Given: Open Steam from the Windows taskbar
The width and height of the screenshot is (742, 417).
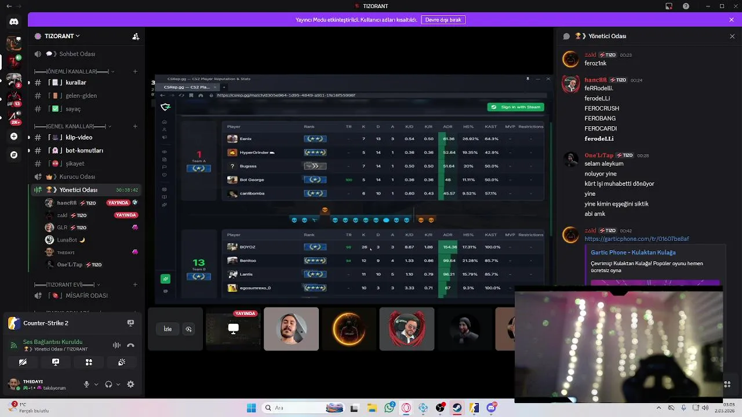Looking at the screenshot, I should point(457,408).
